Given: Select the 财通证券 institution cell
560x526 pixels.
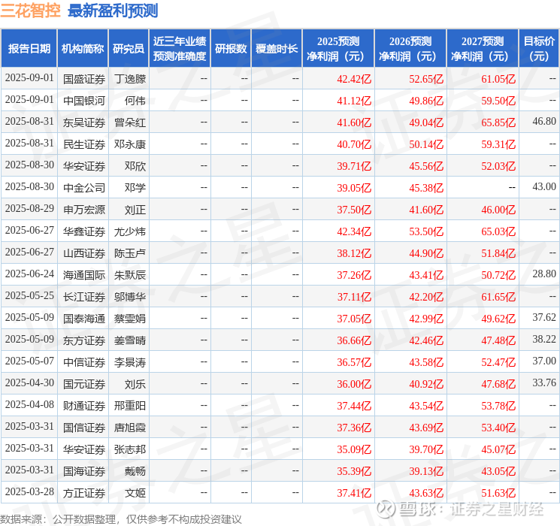Looking at the screenshot, I should [84, 406].
